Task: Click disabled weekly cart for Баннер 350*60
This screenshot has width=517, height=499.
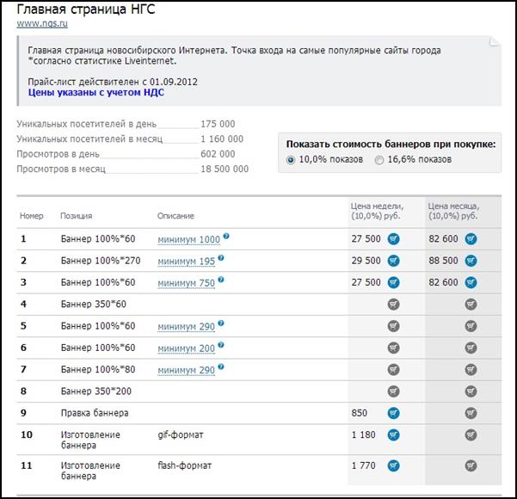Action: tap(393, 304)
